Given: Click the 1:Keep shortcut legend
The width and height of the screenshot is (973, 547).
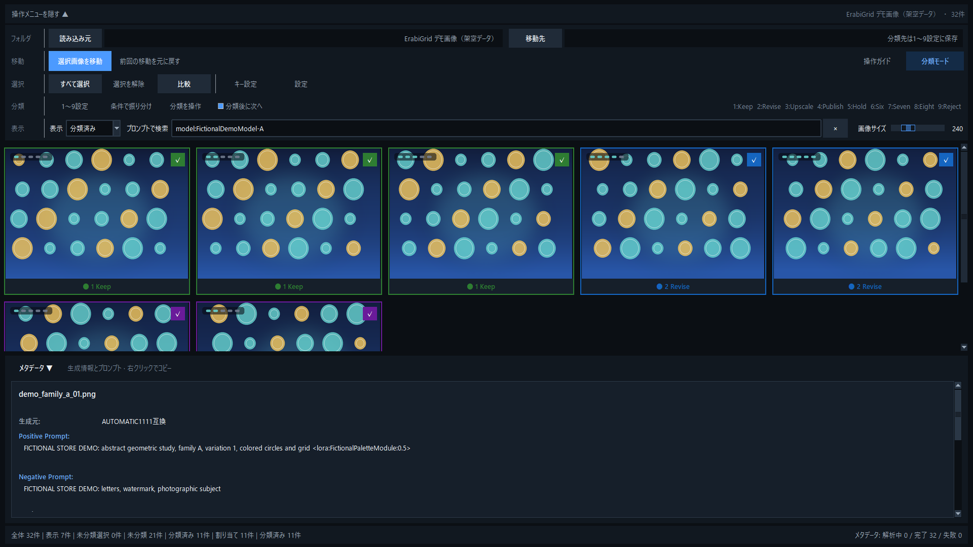Looking at the screenshot, I should point(742,106).
